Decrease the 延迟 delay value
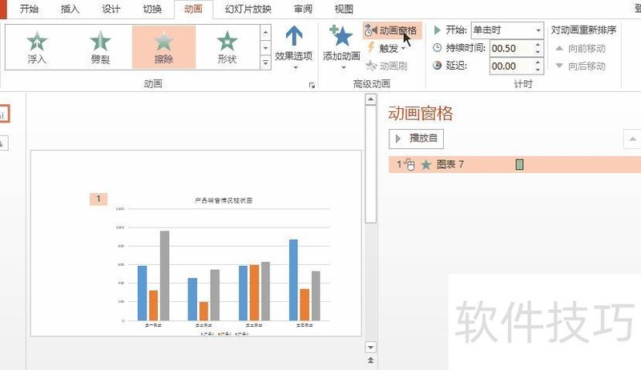The image size is (641, 370). click(538, 70)
